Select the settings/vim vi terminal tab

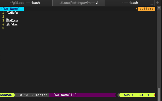[x=79, y=3]
